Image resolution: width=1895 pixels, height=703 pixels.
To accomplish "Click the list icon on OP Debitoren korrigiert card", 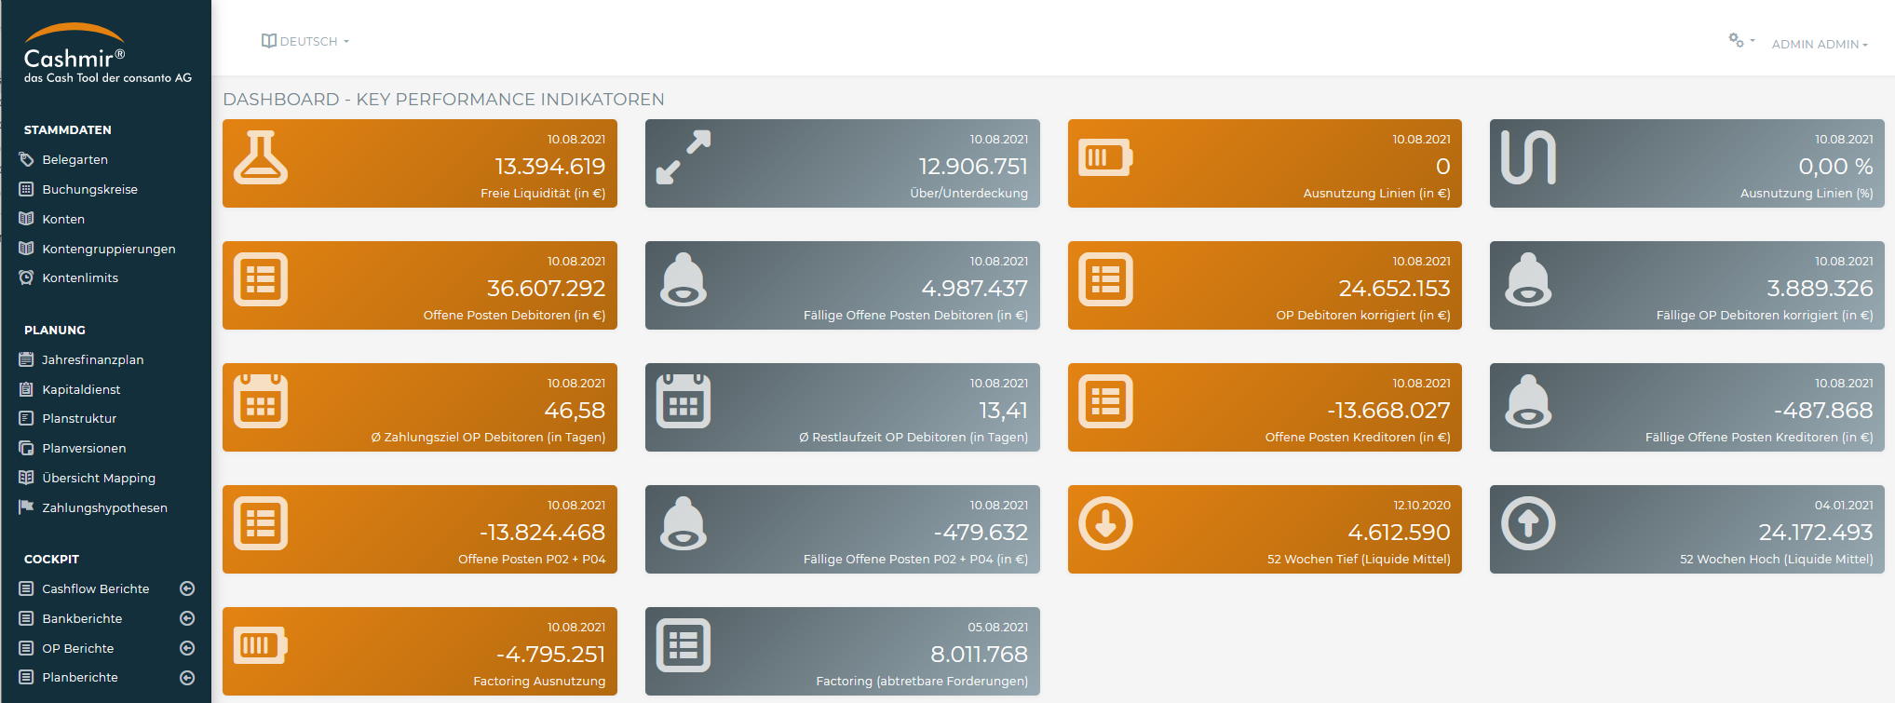I will (1105, 279).
